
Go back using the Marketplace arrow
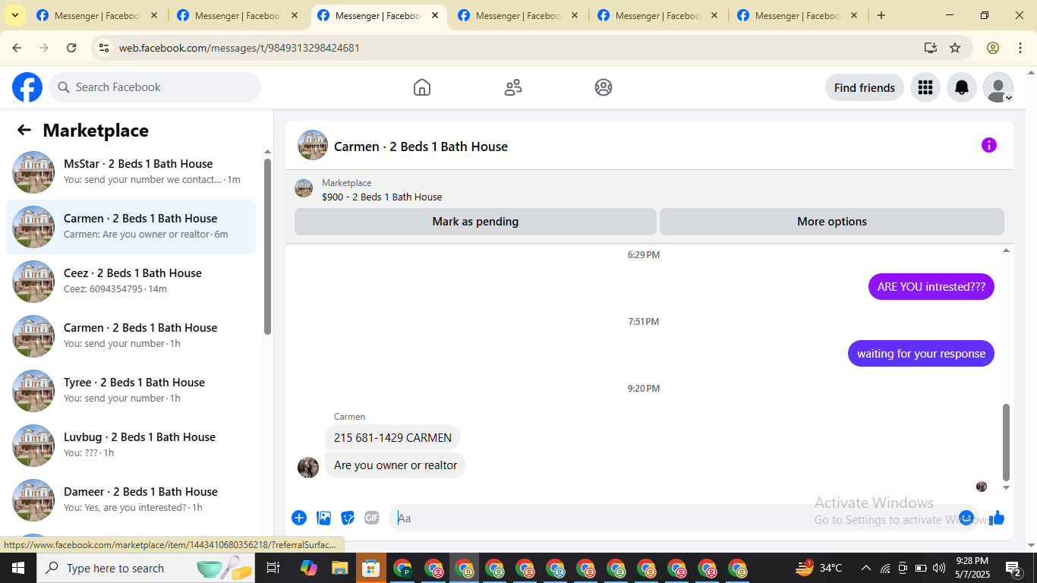(x=24, y=130)
